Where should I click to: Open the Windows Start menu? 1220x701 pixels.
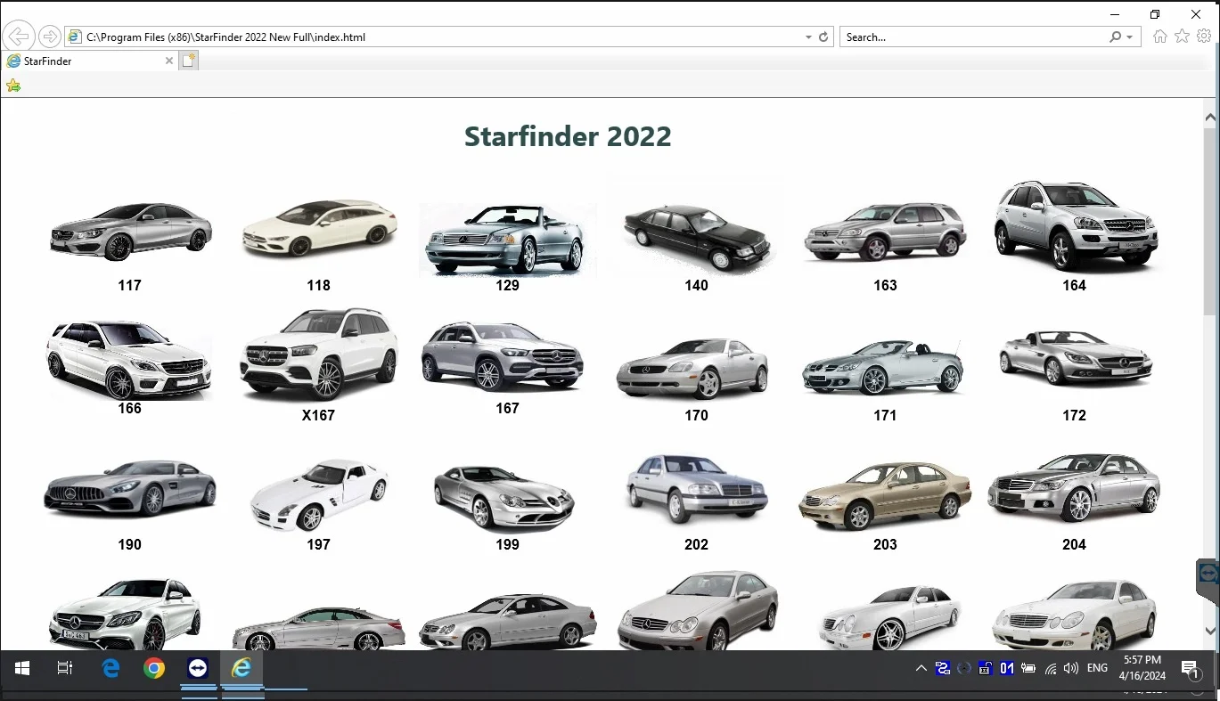coord(21,668)
